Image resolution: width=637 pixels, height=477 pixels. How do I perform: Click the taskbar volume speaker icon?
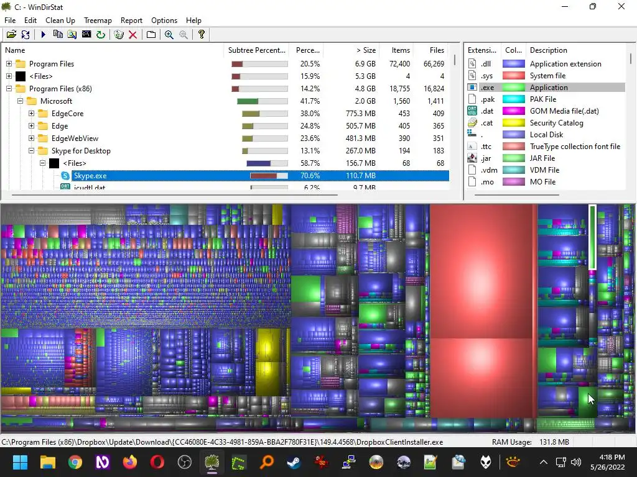(x=575, y=462)
